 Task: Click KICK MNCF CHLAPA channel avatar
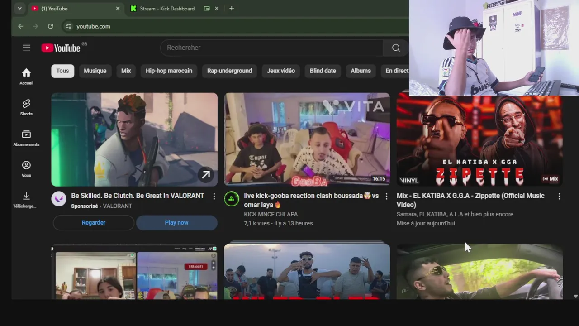click(x=232, y=199)
